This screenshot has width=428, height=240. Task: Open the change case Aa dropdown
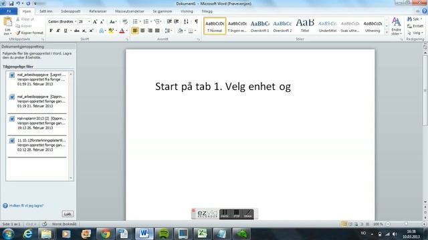(113, 21)
